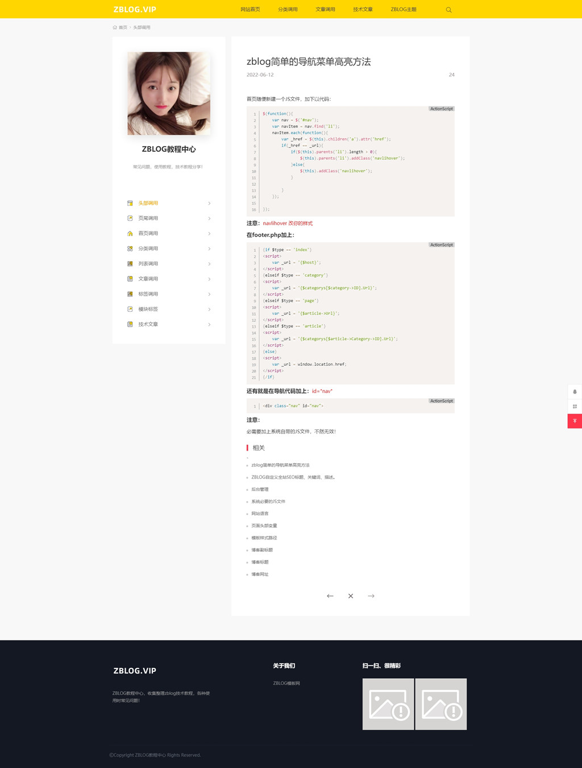Click ActionScript label on the nav div block
The image size is (582, 768).
click(x=442, y=401)
